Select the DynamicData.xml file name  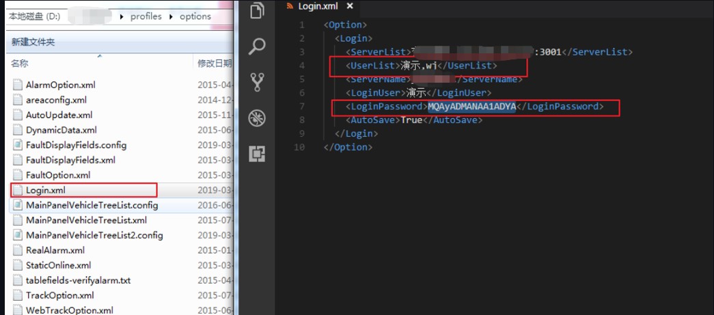coord(61,131)
